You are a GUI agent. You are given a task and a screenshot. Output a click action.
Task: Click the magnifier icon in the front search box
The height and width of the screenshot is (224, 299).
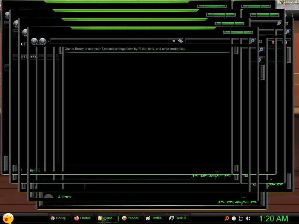(x=252, y=41)
